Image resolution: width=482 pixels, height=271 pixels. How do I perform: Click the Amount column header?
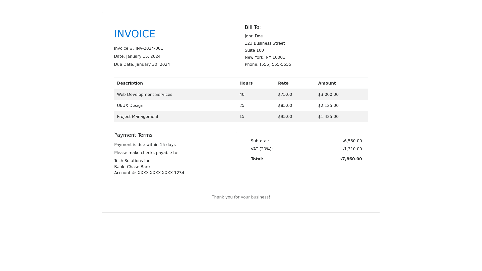327,83
